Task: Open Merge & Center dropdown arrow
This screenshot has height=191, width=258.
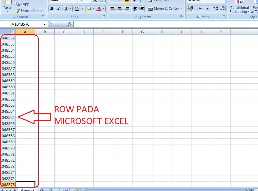Action: tap(181, 9)
